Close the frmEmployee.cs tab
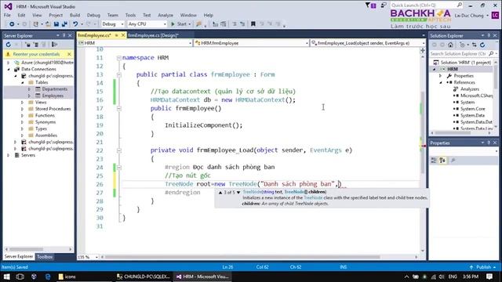The height and width of the screenshot is (282, 502). [x=123, y=35]
